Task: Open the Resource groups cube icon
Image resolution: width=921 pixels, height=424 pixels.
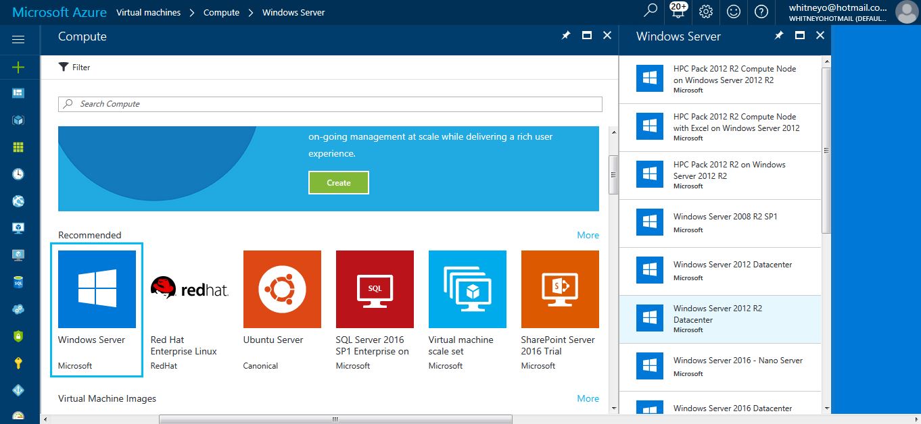Action: [x=18, y=120]
